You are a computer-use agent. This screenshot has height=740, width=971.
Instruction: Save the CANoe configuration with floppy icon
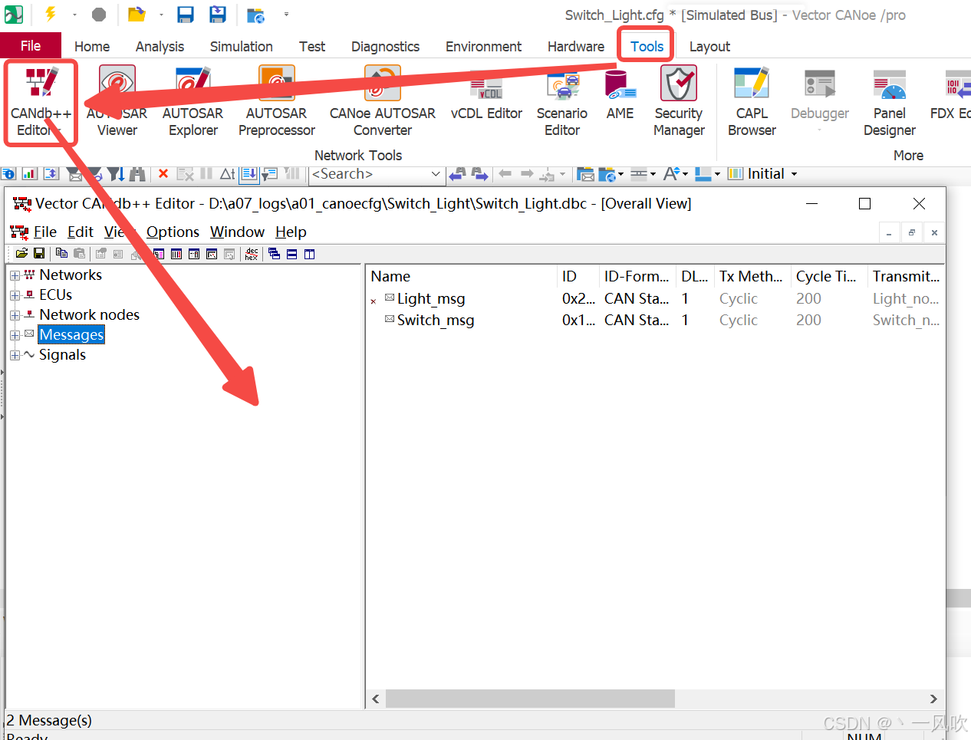pos(186,14)
